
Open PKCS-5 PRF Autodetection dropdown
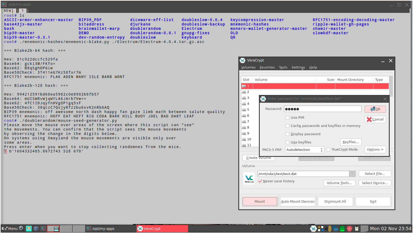(304, 150)
